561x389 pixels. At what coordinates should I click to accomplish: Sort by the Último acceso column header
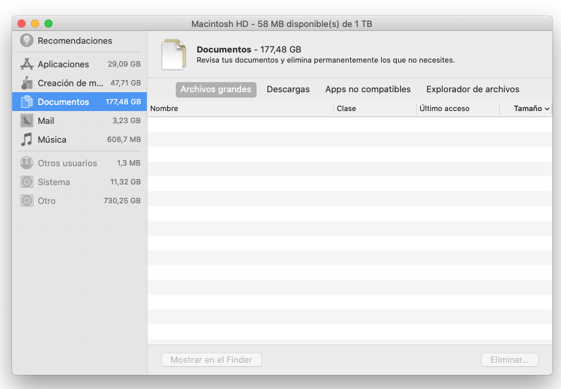(x=457, y=109)
